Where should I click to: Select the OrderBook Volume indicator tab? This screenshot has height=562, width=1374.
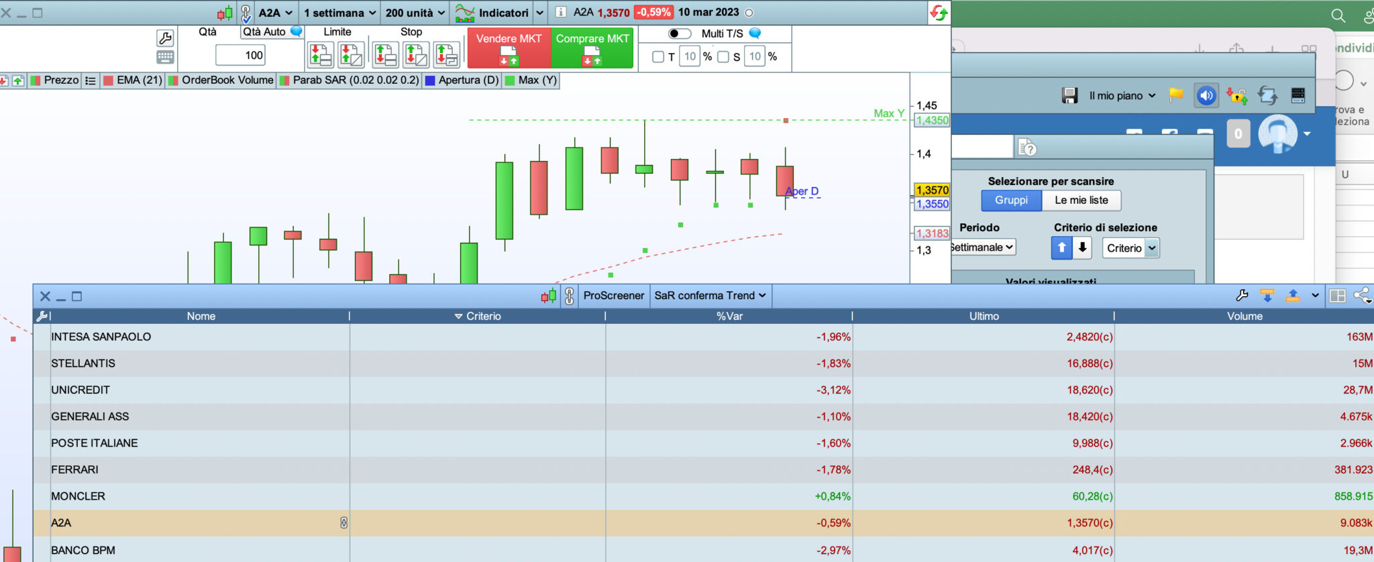click(221, 80)
